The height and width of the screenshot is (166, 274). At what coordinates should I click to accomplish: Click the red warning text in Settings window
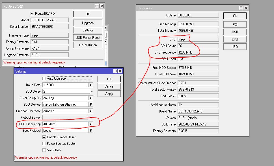click(46, 158)
